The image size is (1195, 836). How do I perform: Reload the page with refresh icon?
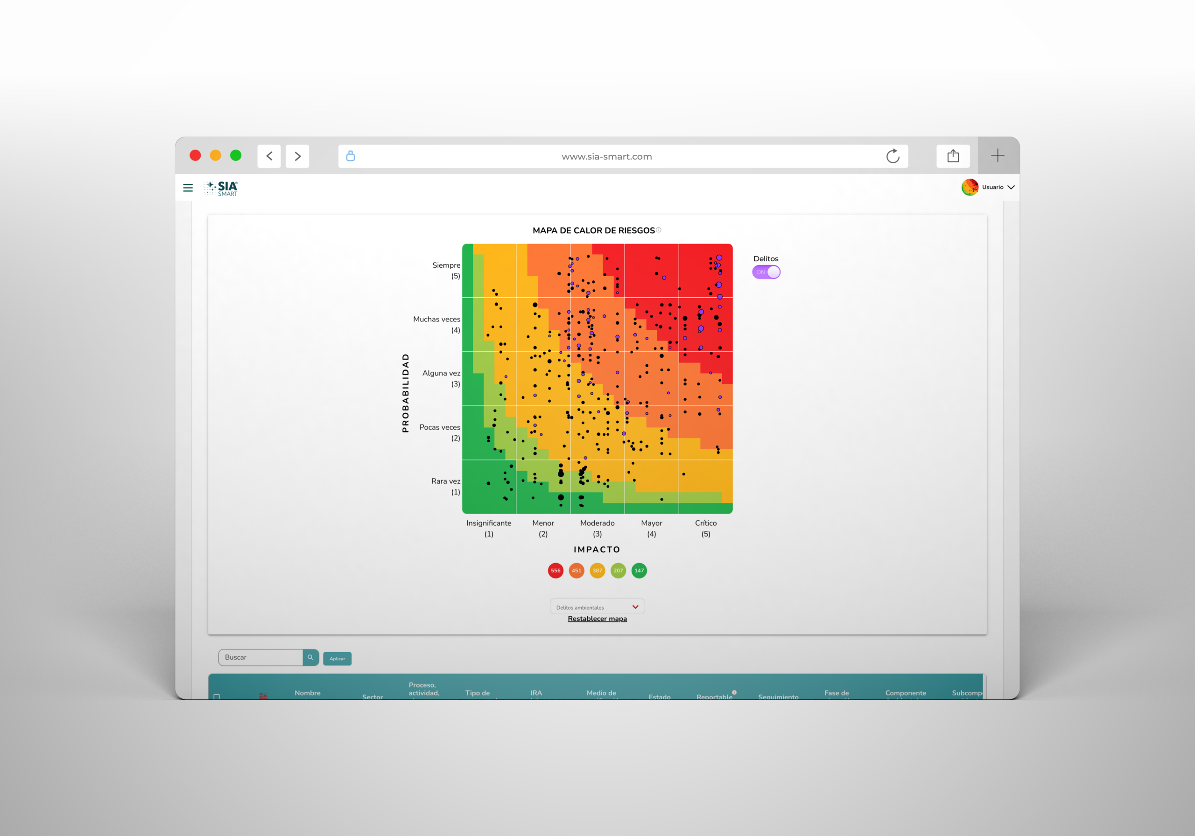click(x=893, y=156)
